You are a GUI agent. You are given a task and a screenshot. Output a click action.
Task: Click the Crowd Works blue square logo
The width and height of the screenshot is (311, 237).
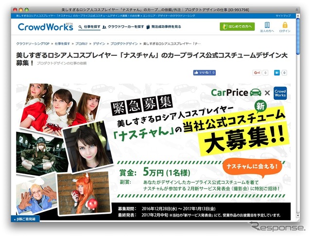(280, 93)
